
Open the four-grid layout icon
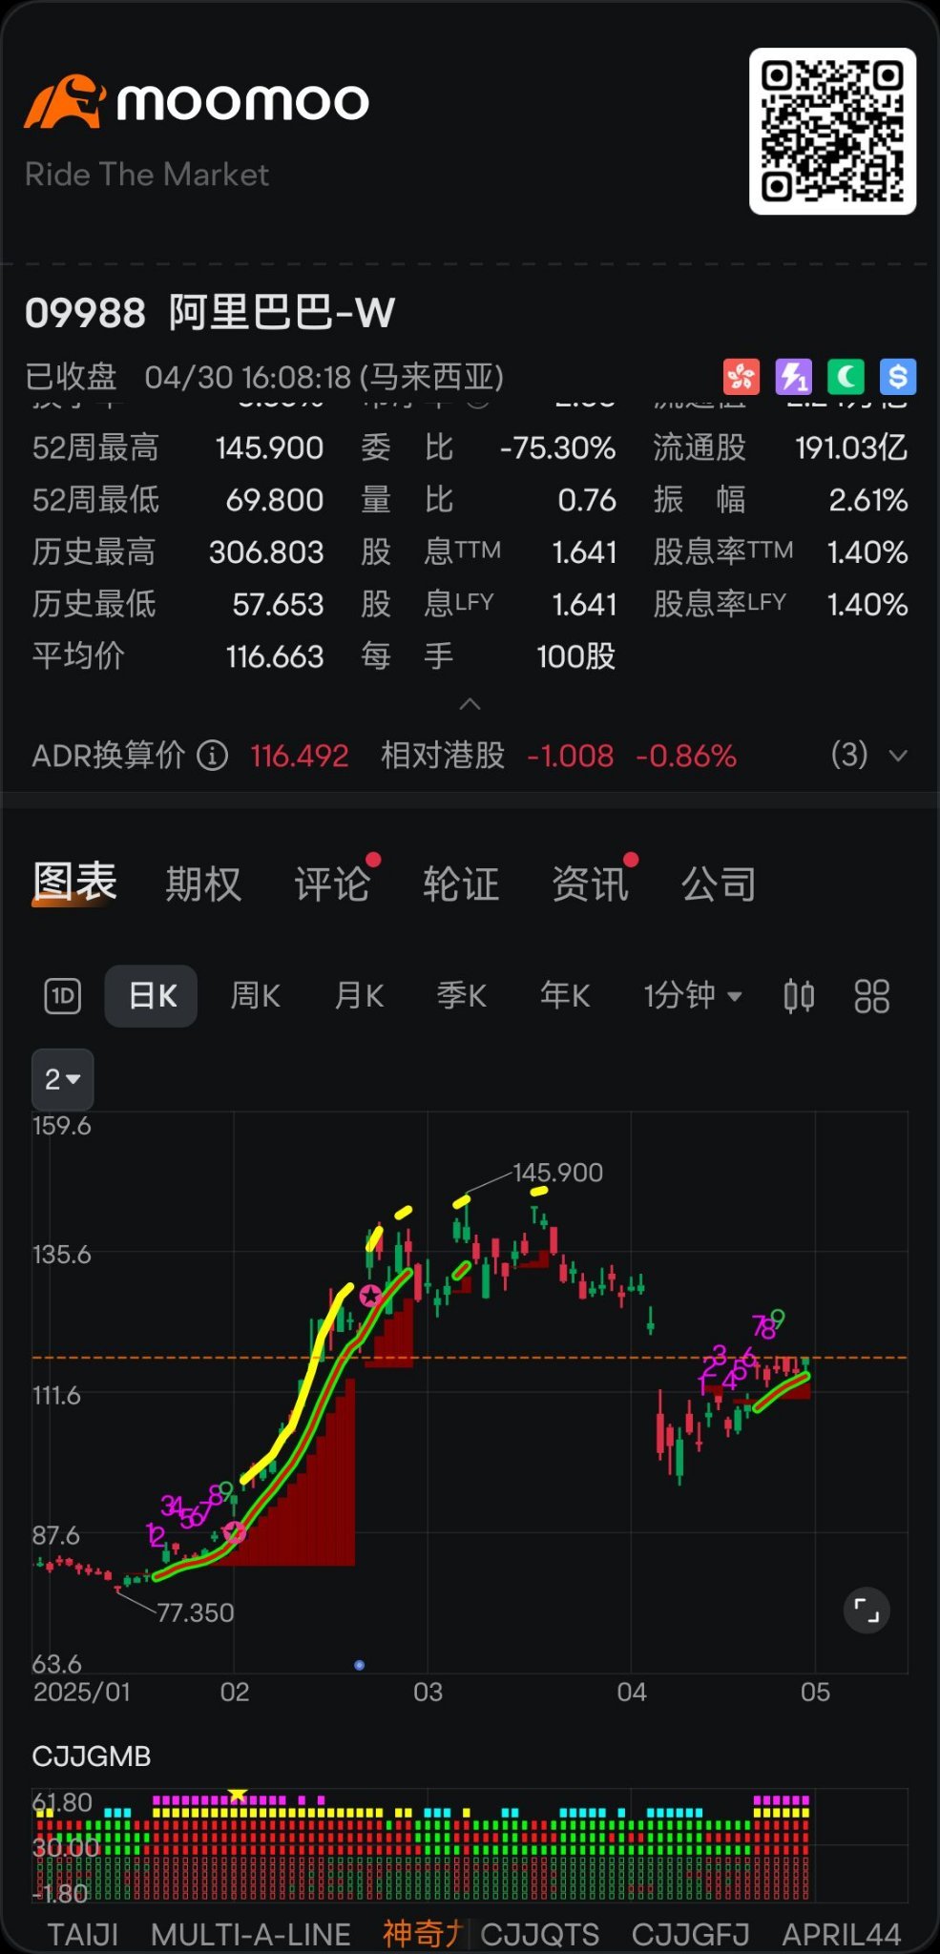[871, 996]
